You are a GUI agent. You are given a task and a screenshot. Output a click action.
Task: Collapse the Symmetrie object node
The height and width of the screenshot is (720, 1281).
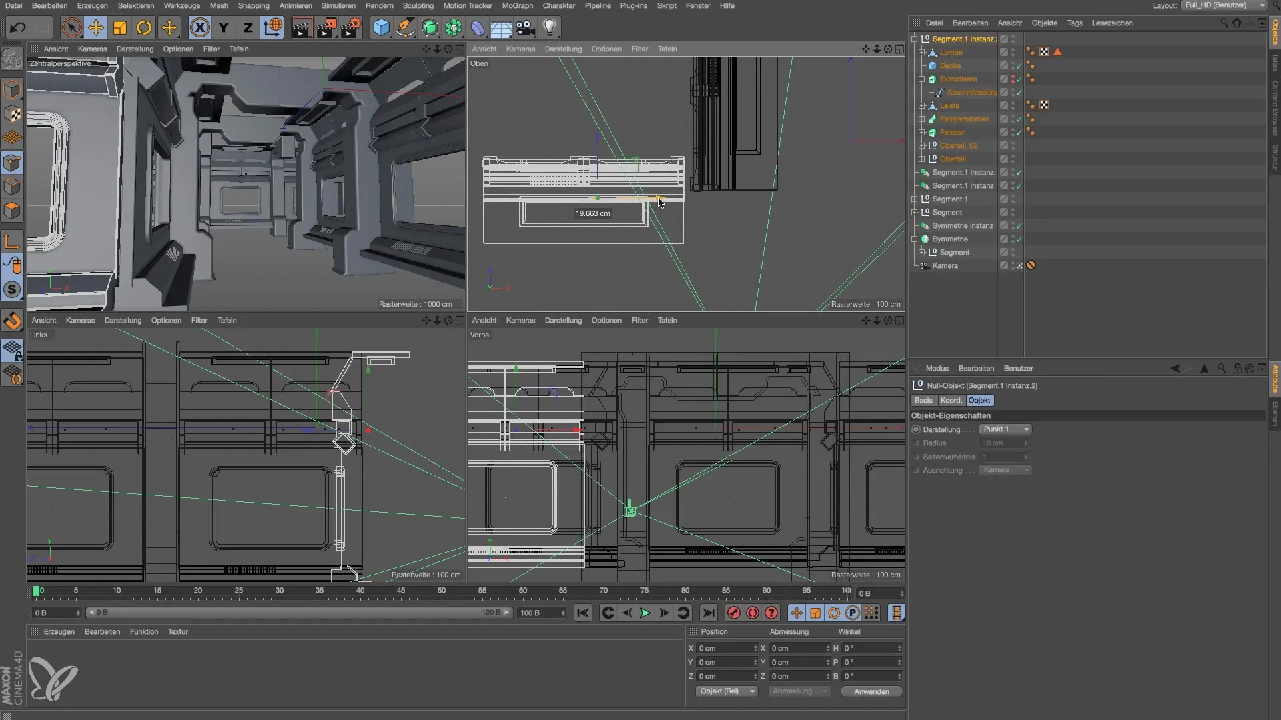coord(915,239)
